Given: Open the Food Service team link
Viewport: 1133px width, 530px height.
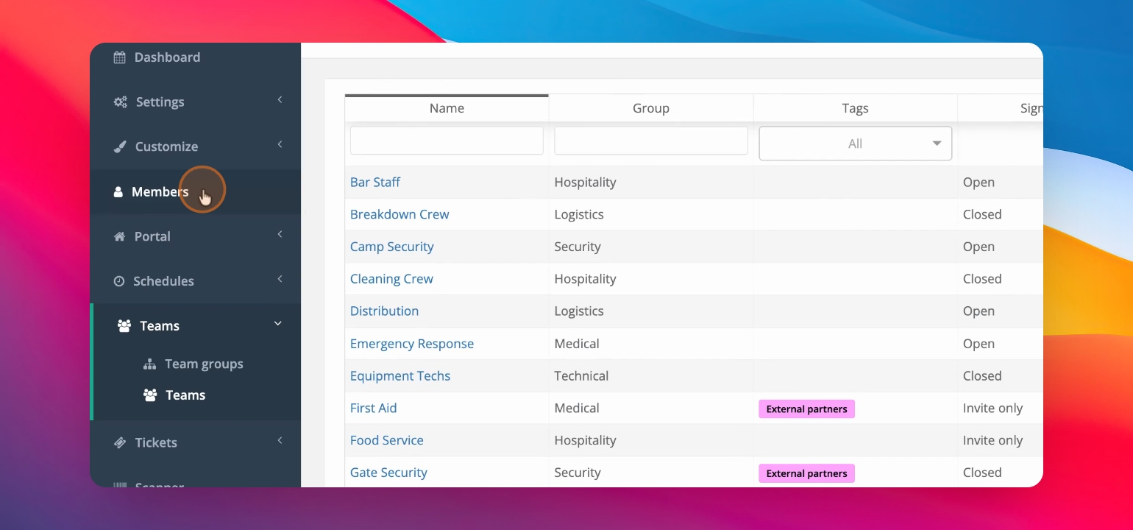Looking at the screenshot, I should tap(387, 440).
